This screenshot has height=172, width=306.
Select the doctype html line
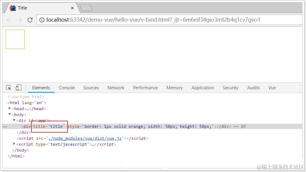(x=26, y=97)
